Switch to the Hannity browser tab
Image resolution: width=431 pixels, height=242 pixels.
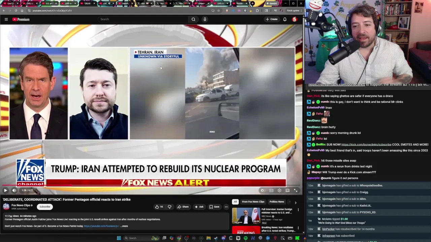126,3
